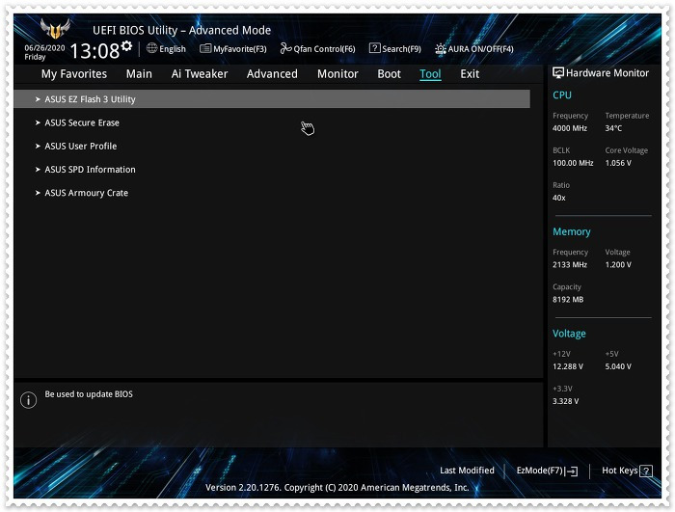Expand arrow beside ASUS Armoury Crate
The image size is (675, 512).
tap(38, 193)
